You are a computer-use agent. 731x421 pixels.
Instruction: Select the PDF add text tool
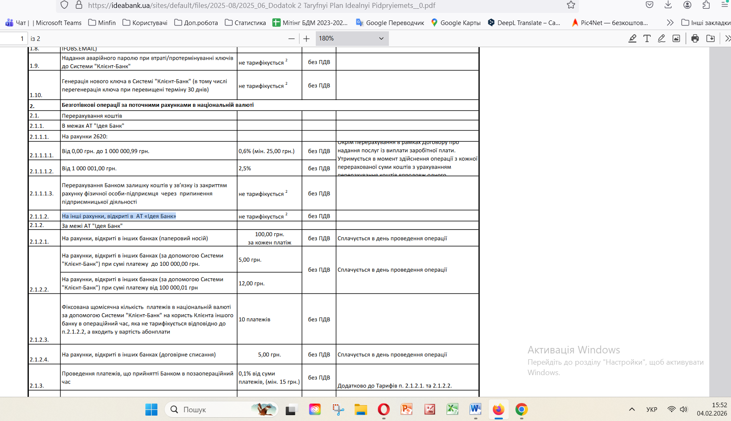pyautogui.click(x=647, y=39)
